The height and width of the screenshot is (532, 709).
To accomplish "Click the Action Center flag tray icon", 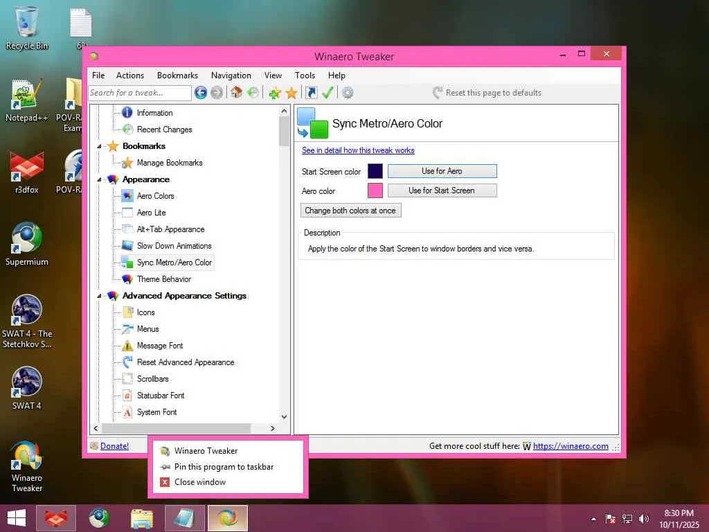I will pos(610,519).
